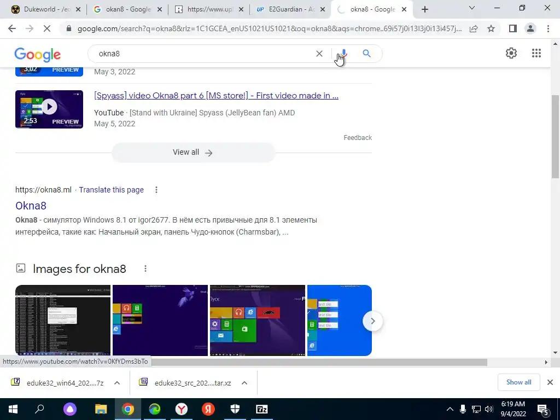Open Chrome three-dot menu
The height and width of the screenshot is (420, 560).
(x=548, y=28)
